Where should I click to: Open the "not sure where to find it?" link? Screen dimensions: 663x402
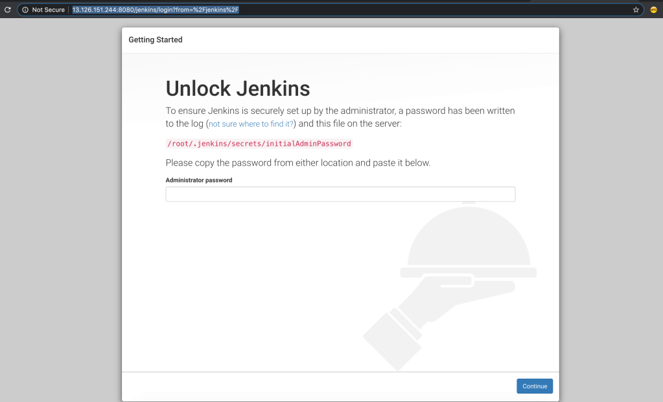[x=250, y=123]
